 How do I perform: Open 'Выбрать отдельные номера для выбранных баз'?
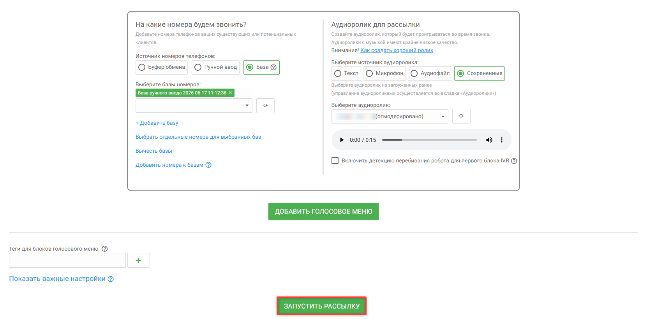(198, 137)
